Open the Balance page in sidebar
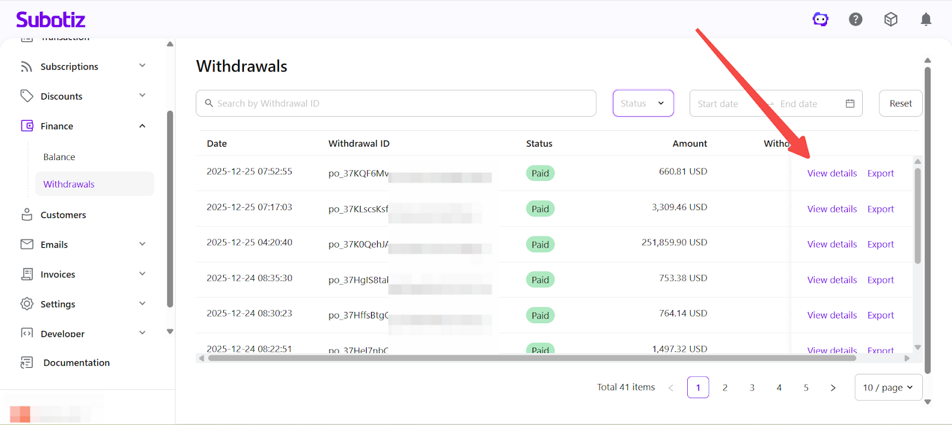 pos(59,157)
